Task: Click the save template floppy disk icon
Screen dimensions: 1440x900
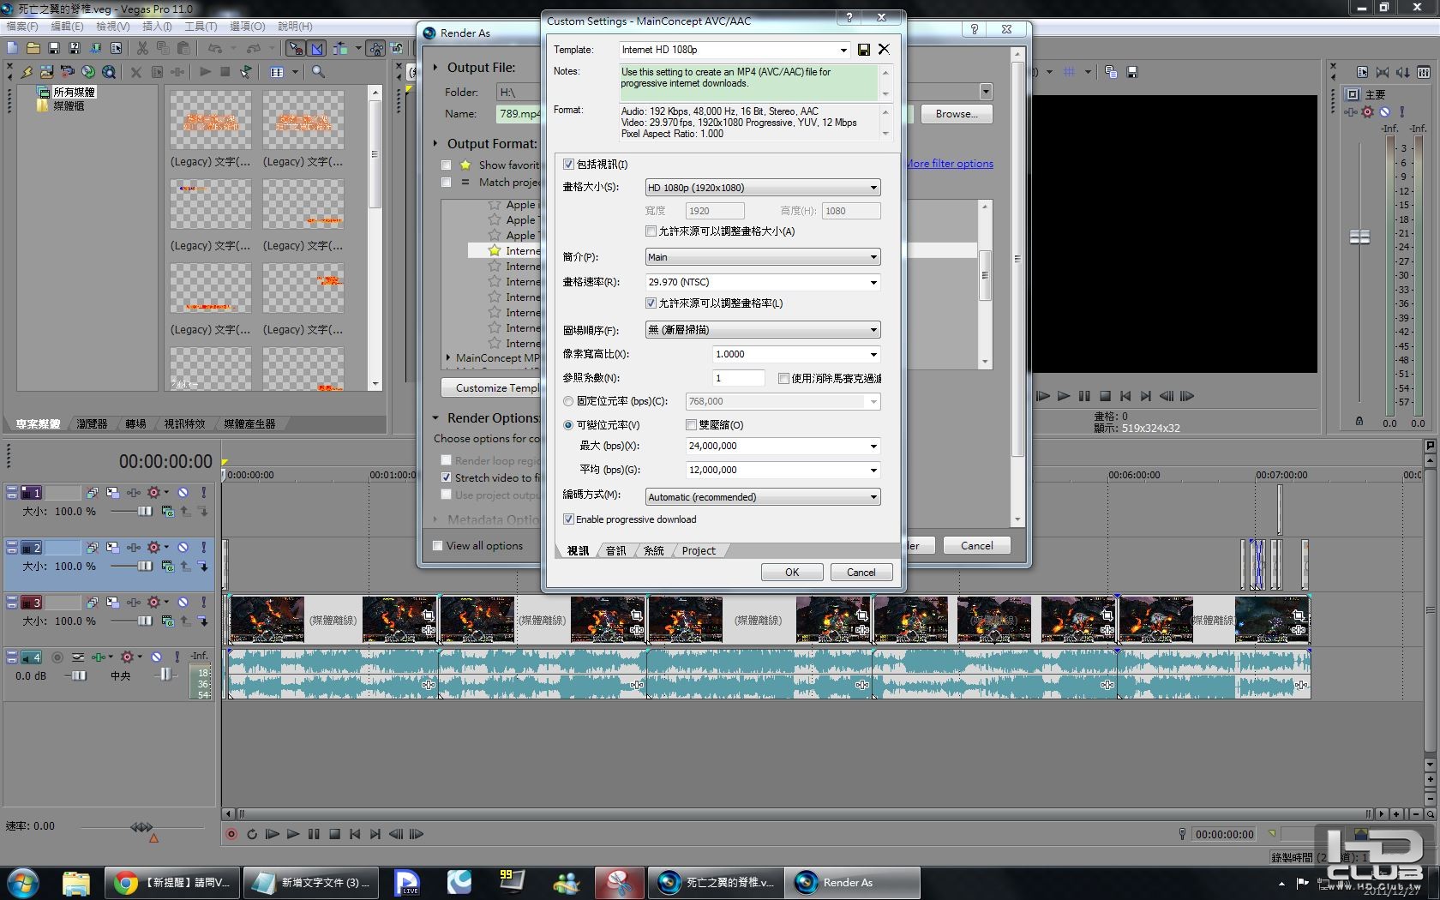Action: 864,50
